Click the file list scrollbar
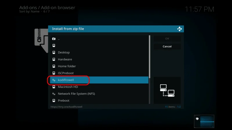The height and width of the screenshot is (130, 232). 149,69
